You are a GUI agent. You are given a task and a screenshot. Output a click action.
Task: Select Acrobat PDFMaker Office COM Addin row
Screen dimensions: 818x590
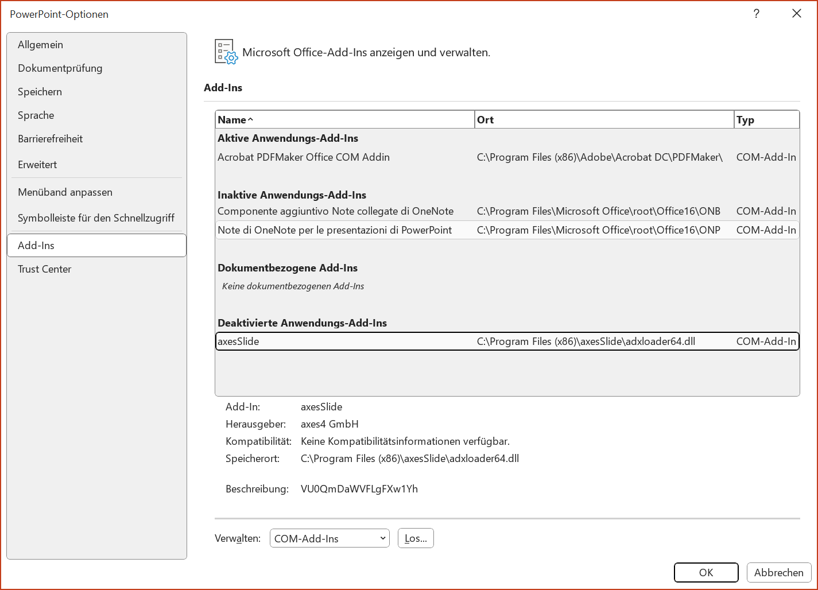click(x=507, y=157)
